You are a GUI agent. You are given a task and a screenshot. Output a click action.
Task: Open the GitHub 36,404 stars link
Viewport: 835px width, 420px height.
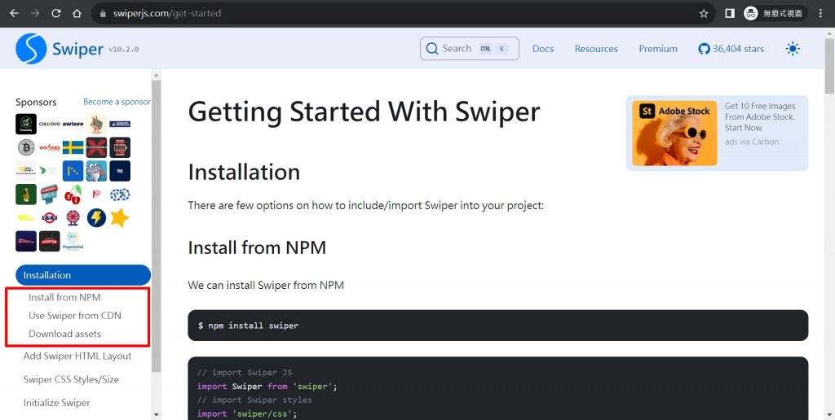pyautogui.click(x=731, y=49)
